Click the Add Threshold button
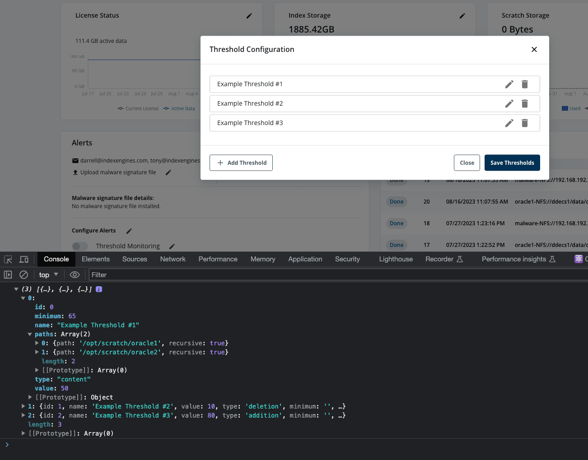 (x=241, y=163)
